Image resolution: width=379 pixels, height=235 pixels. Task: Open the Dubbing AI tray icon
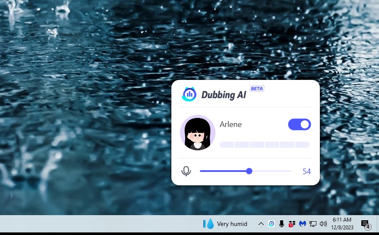click(x=271, y=224)
